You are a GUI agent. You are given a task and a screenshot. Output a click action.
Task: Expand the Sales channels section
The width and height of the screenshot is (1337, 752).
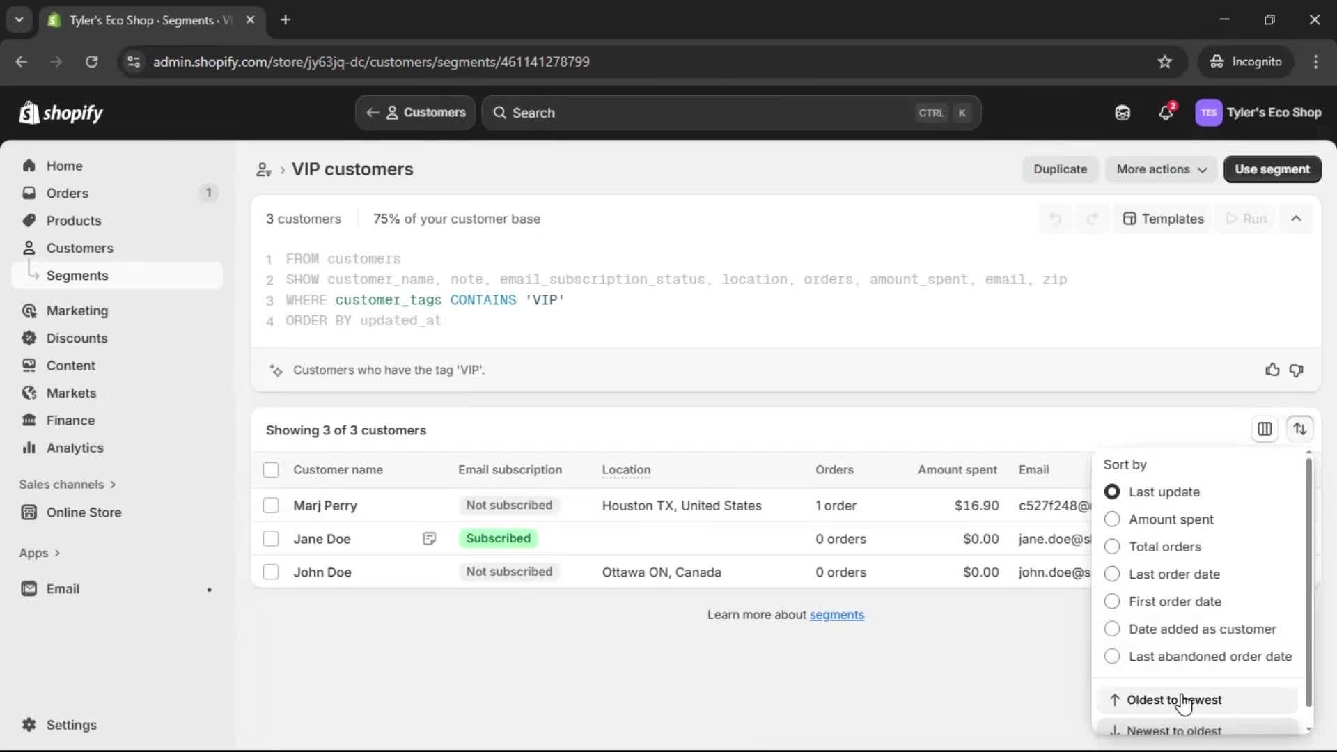point(68,484)
